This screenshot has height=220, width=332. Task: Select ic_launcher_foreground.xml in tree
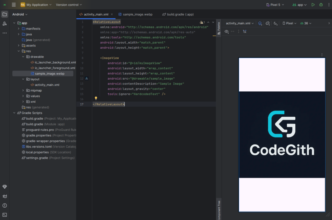pos(53,68)
